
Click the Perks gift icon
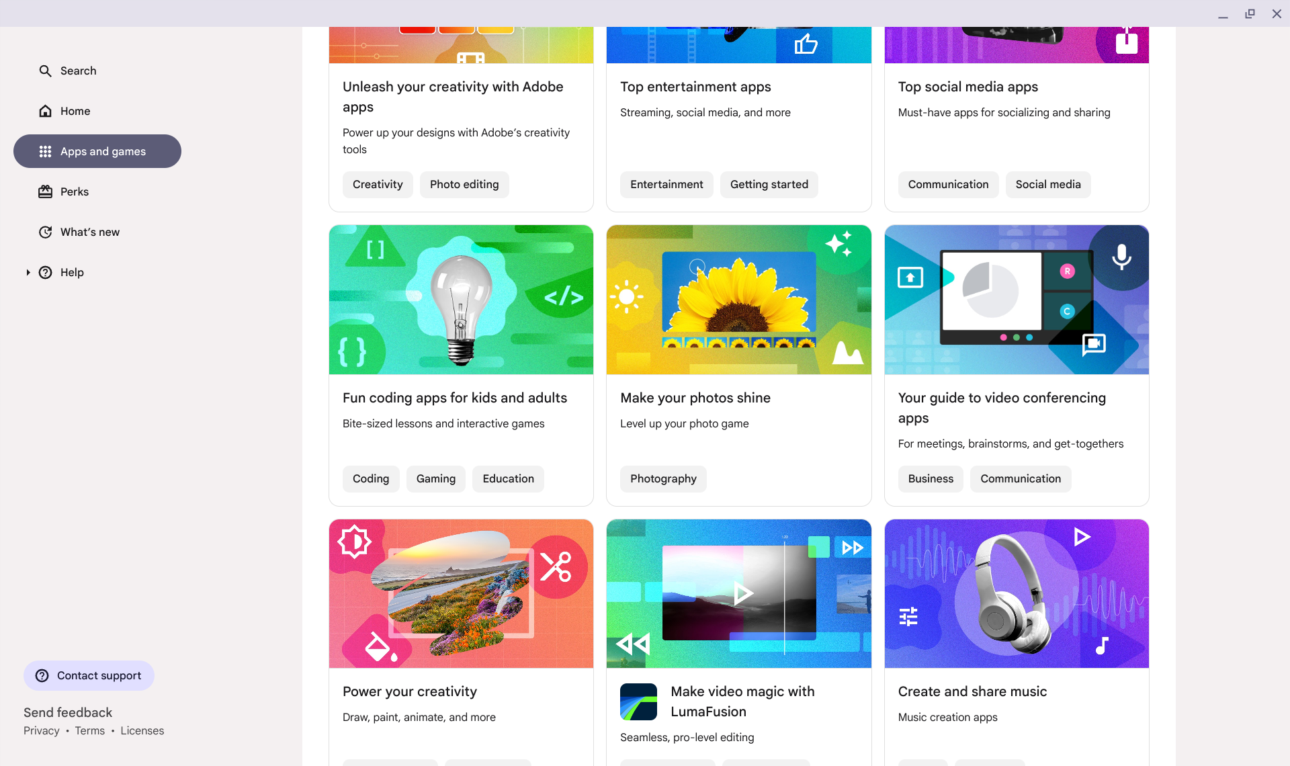(45, 191)
